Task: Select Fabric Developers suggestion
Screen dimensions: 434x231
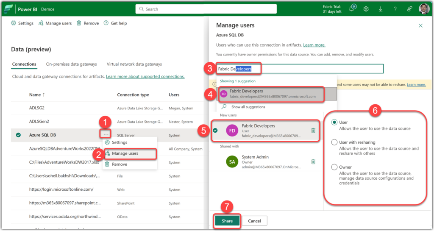Action: (277, 94)
